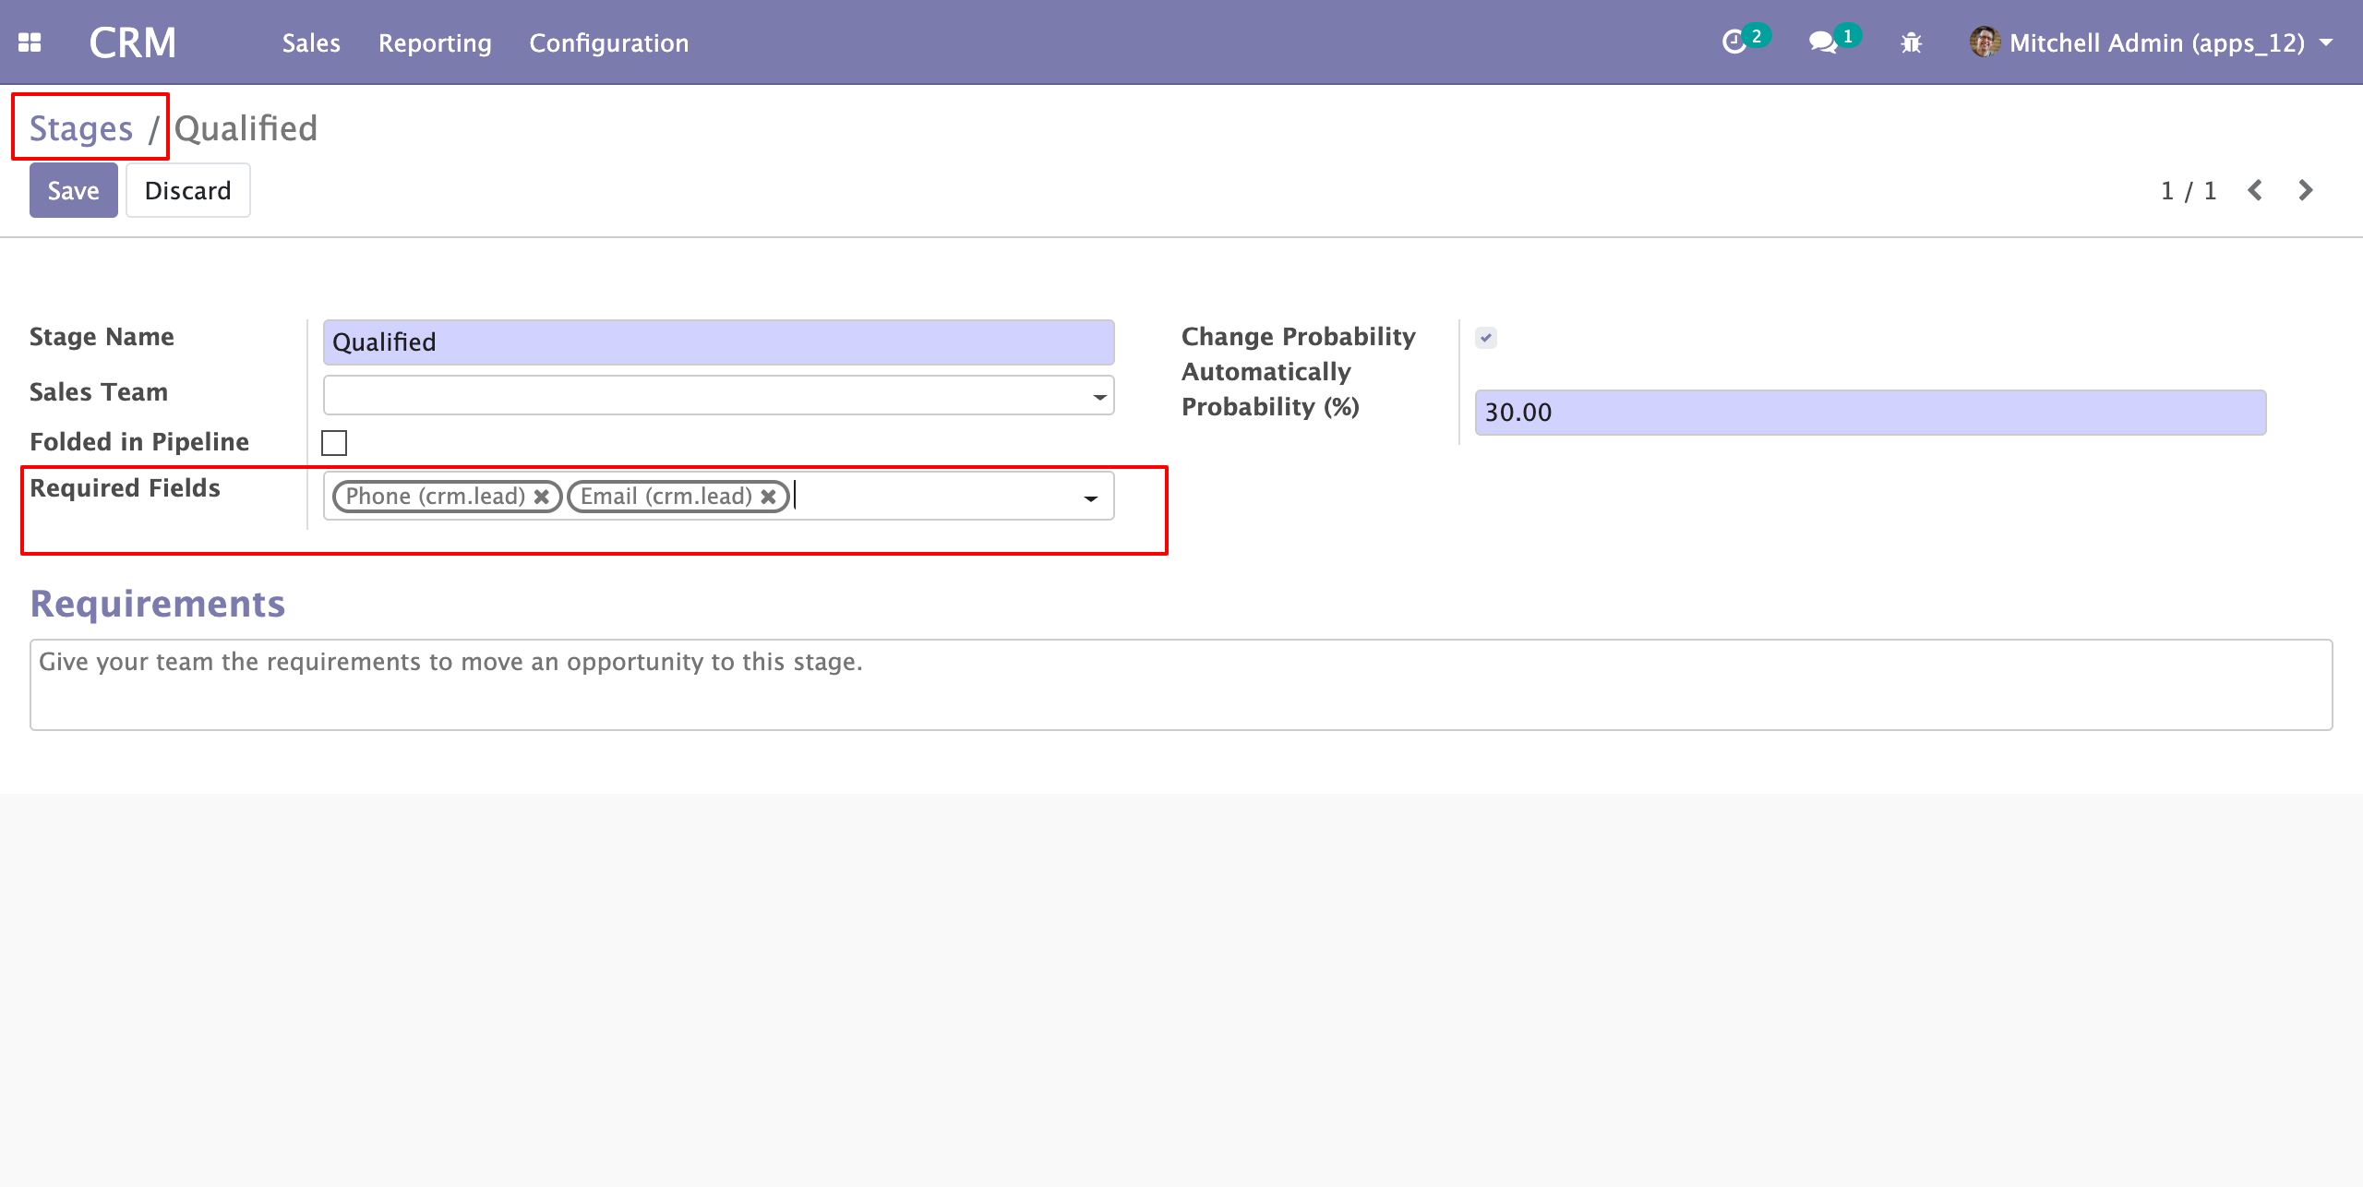Viewport: 2363px width, 1187px height.
Task: Toggle Folded in Pipeline checkbox
Action: (334, 443)
